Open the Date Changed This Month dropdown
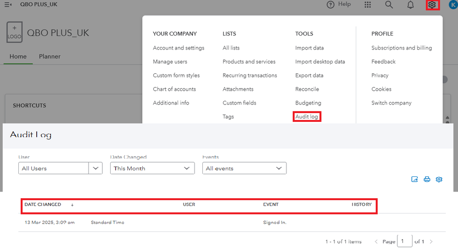This screenshot has width=458, height=251. (152, 169)
